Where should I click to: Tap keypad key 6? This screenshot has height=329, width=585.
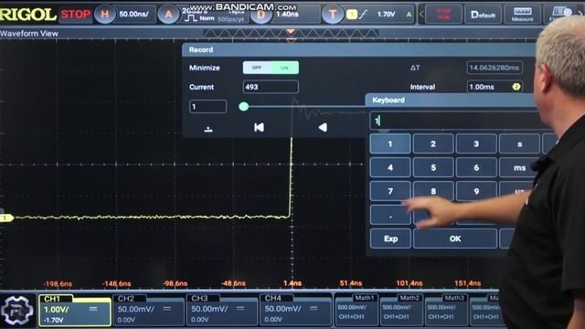[476, 167]
